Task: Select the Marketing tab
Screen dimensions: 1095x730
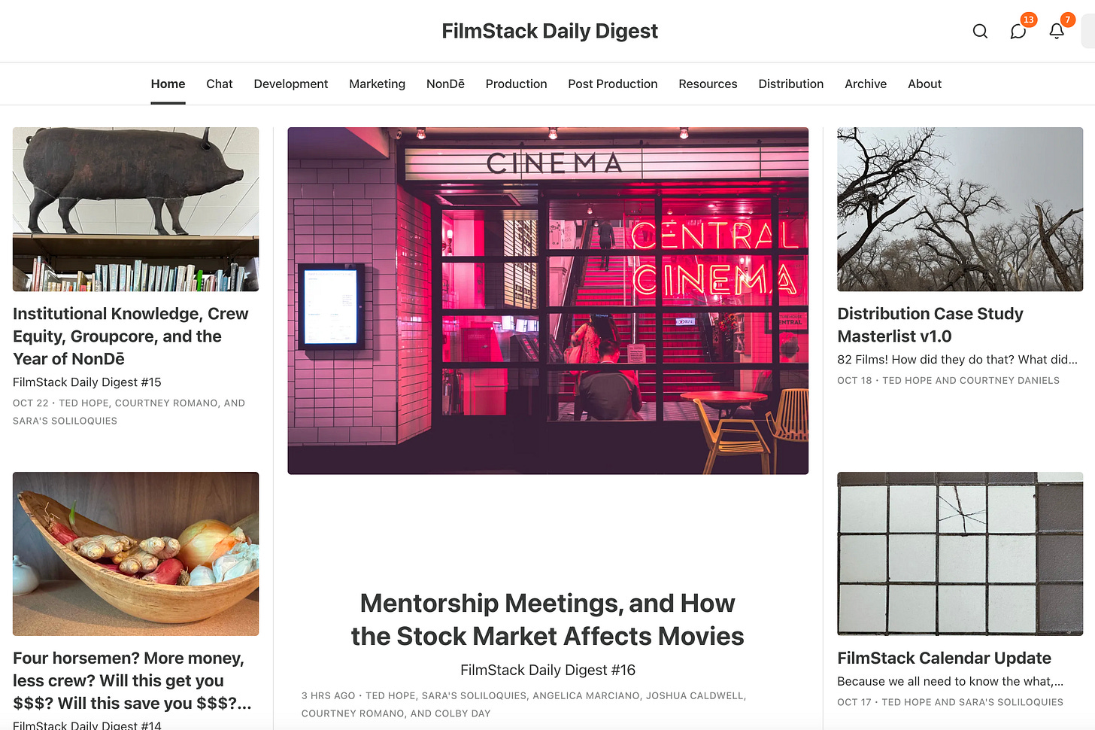Action: (377, 84)
